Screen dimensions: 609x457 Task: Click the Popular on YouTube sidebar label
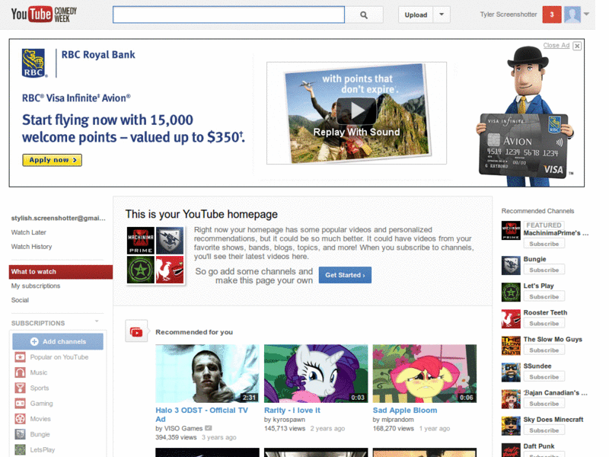[59, 356]
